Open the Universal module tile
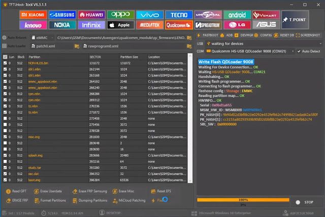Viewport: 325px width, 217px height. point(208,15)
